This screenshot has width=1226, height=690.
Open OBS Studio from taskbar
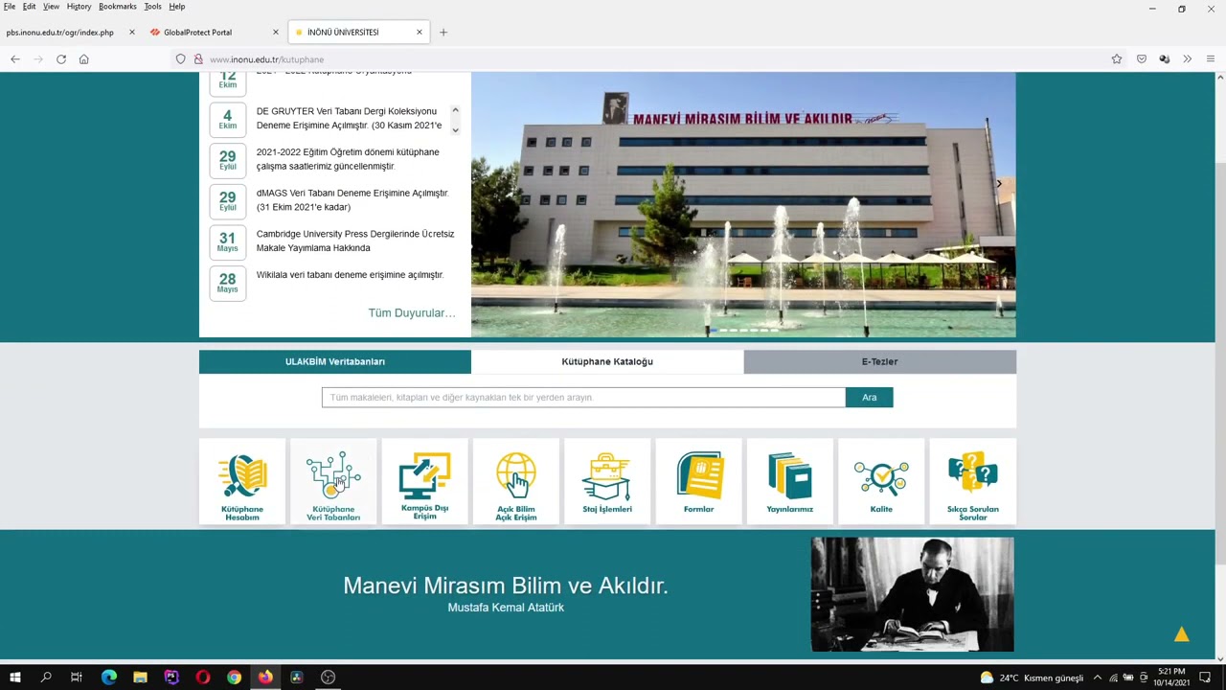tap(328, 678)
